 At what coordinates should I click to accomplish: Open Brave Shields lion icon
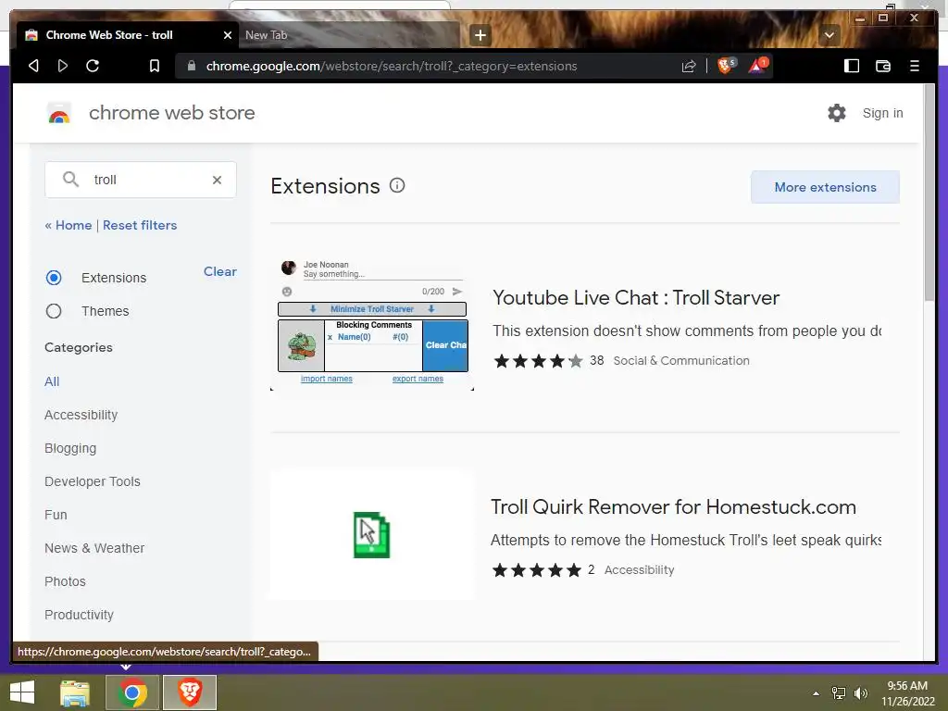726,66
